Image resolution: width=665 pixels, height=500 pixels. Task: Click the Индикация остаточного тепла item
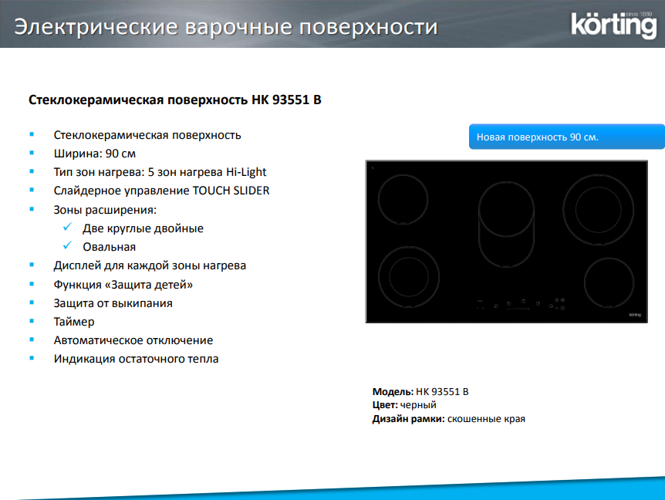point(136,359)
